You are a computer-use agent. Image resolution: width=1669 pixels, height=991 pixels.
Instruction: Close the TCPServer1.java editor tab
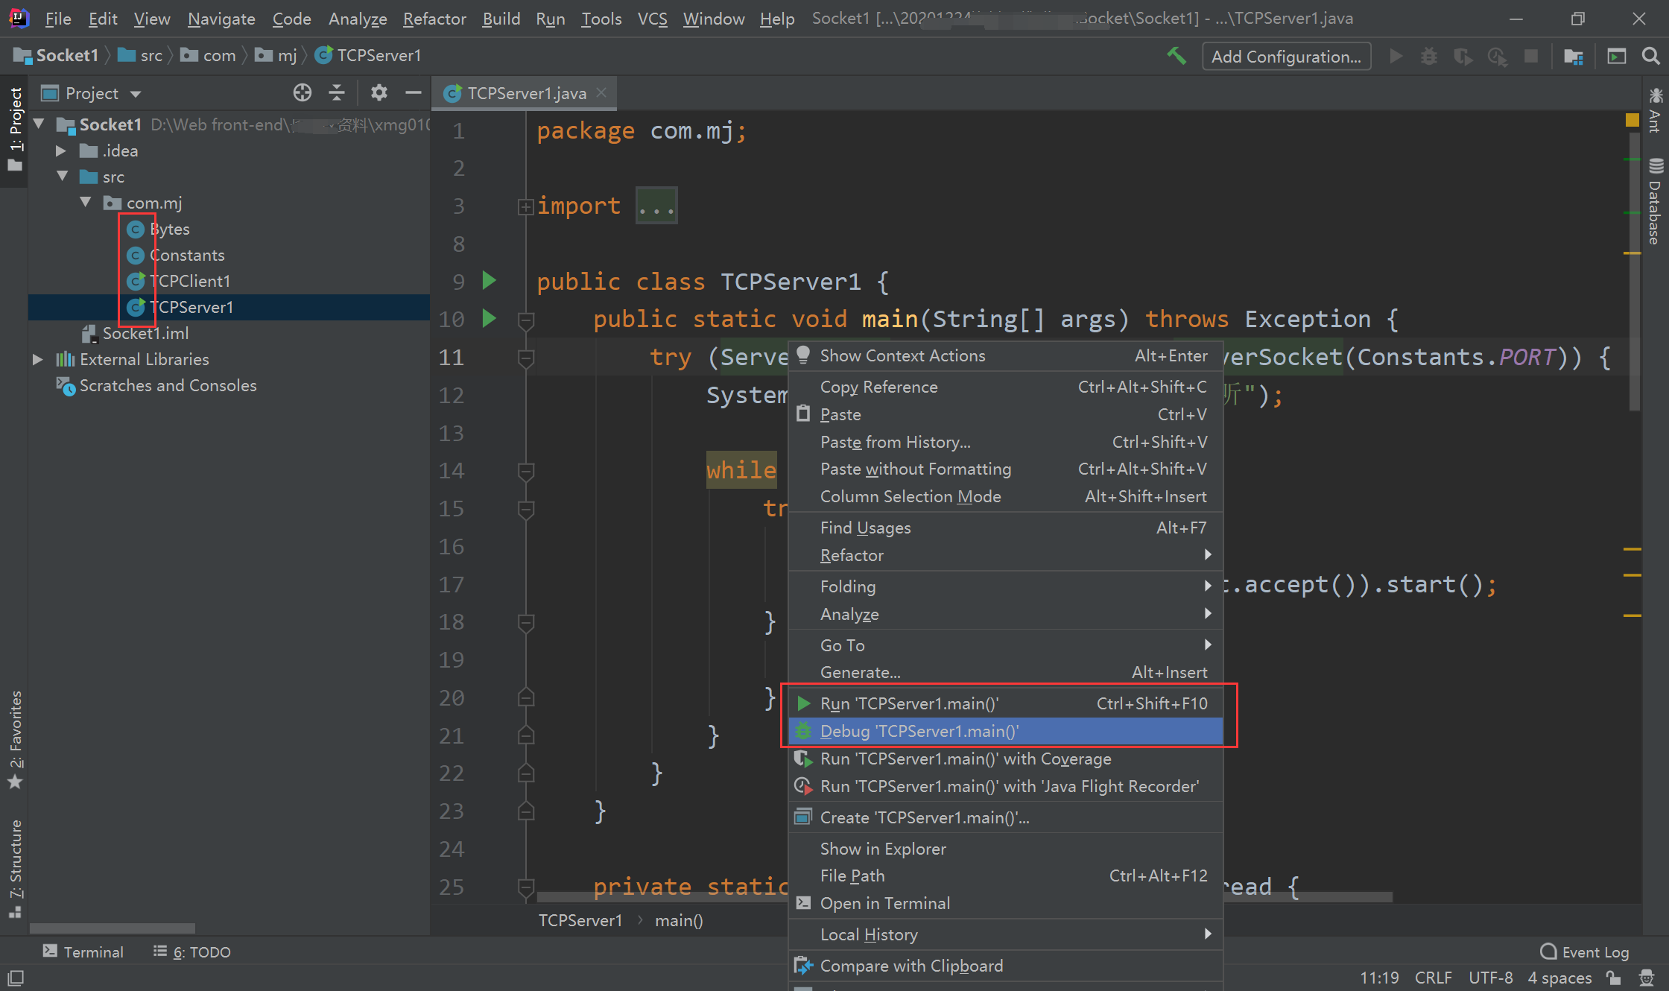point(601,92)
